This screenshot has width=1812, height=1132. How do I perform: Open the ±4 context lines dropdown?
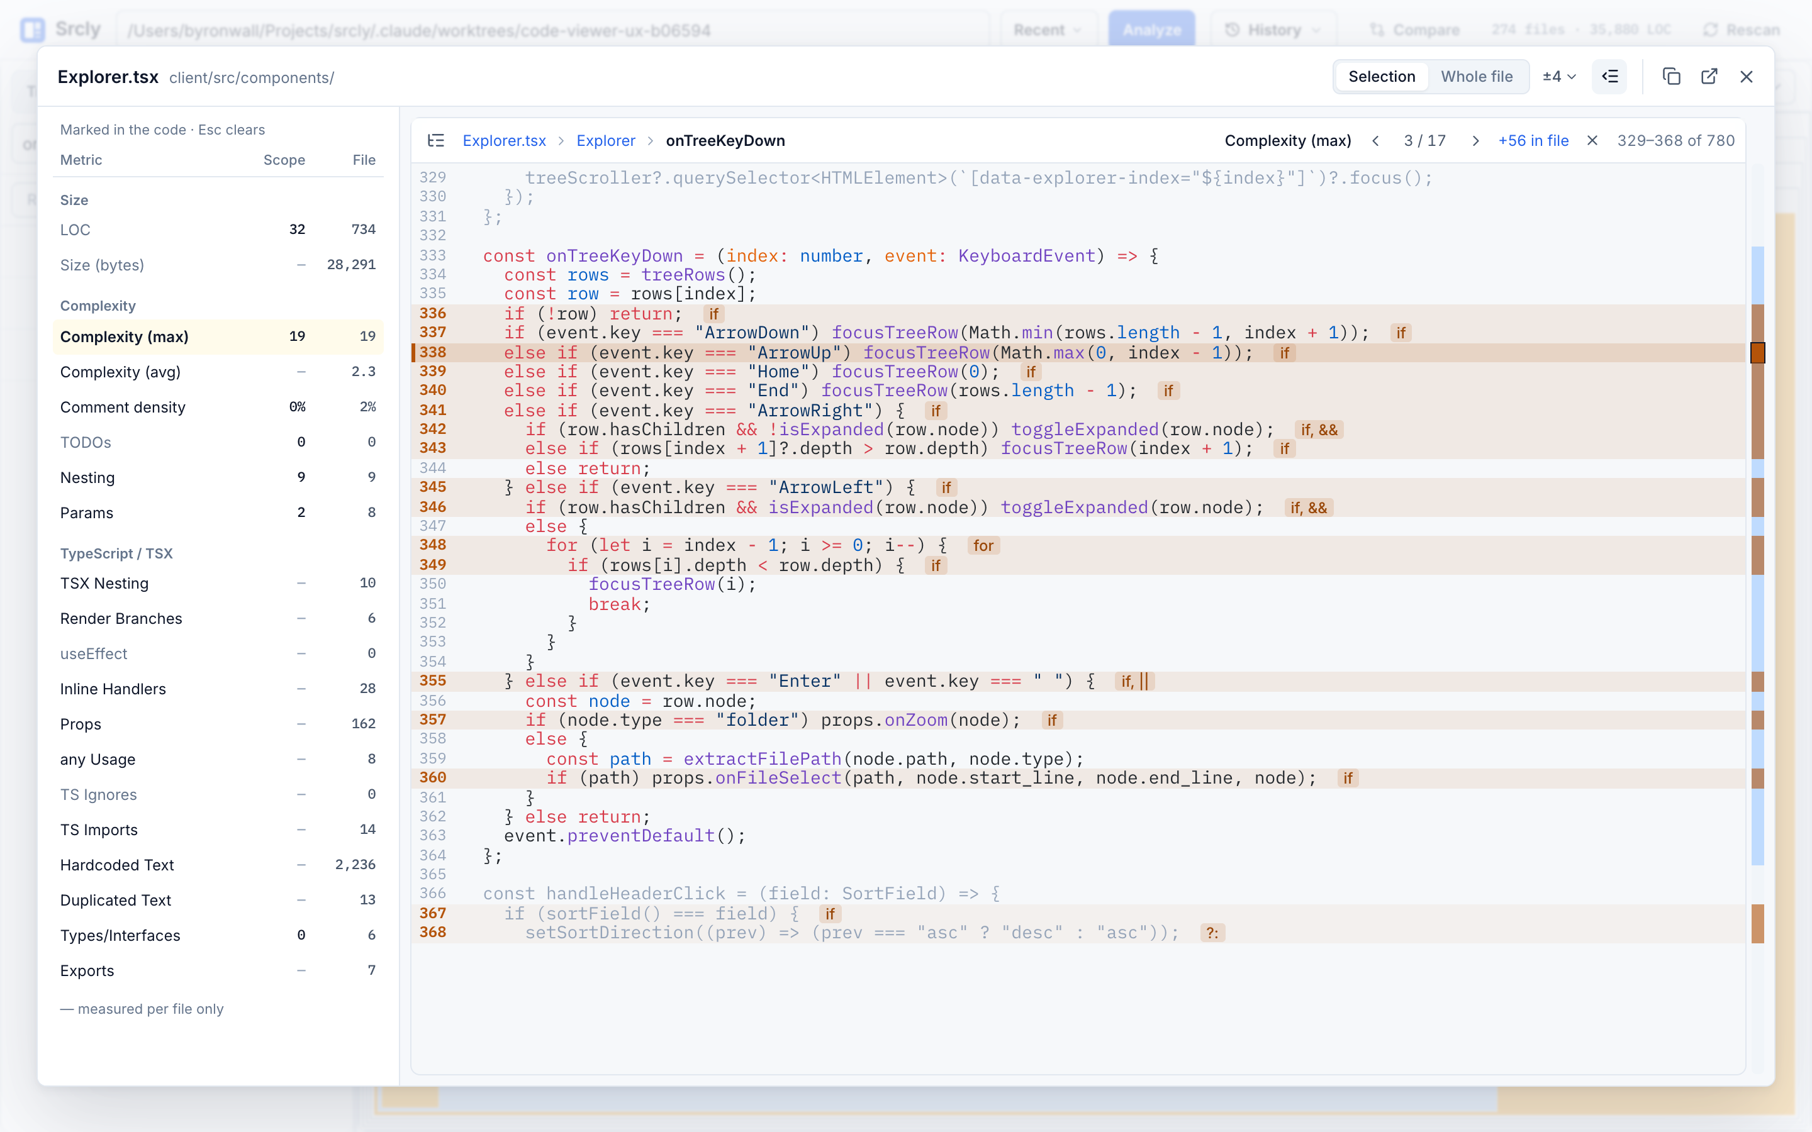tap(1560, 76)
